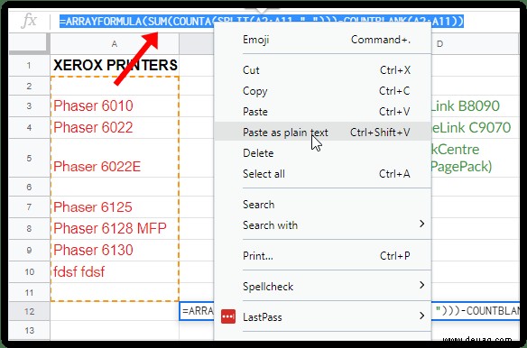Click the cell editor in row 12

tap(349, 311)
